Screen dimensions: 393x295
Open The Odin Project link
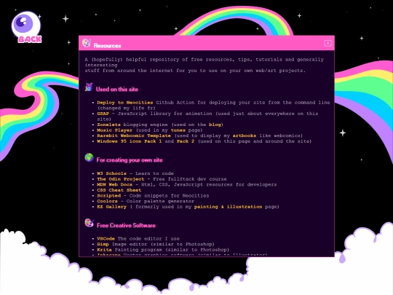pyautogui.click(x=121, y=179)
